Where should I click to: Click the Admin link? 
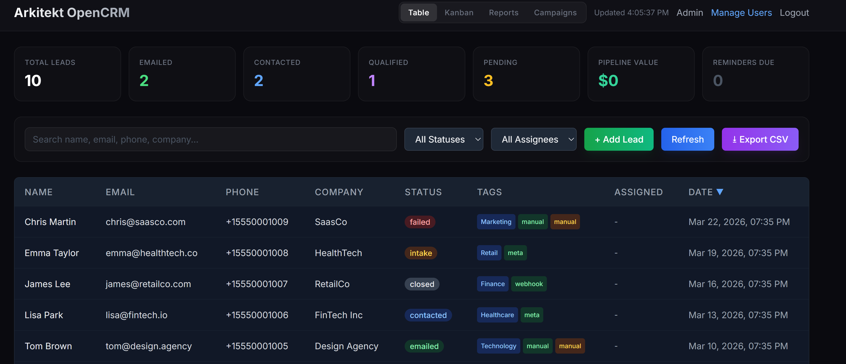[x=690, y=12]
